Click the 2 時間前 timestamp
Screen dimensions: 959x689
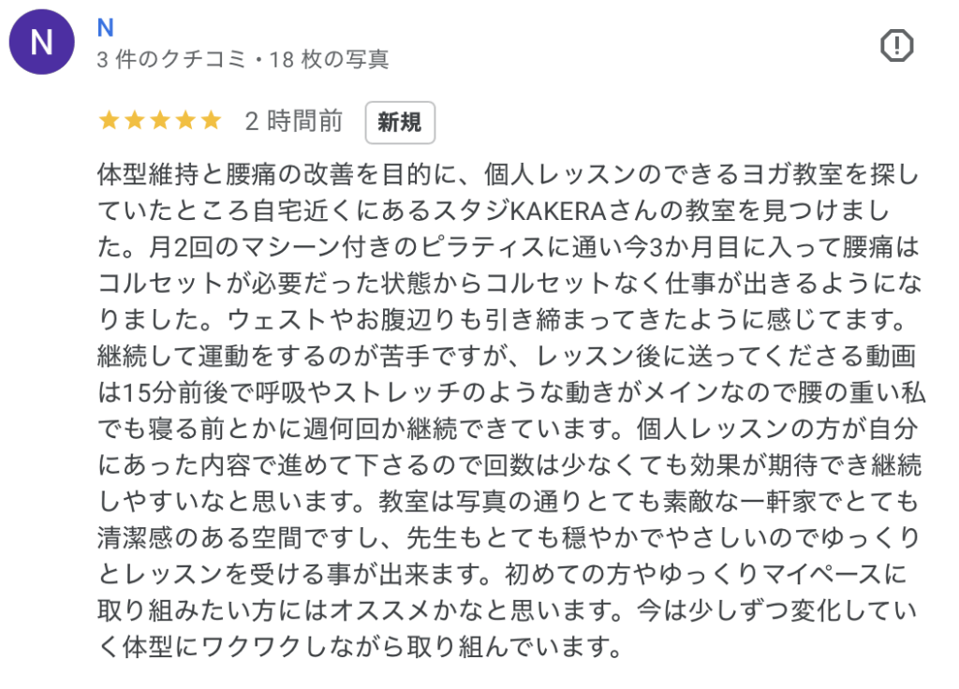[x=293, y=121]
